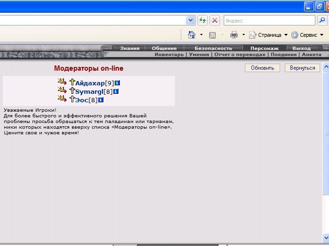Go to Инвентарь submenu link
329x246 pixels.
point(169,55)
